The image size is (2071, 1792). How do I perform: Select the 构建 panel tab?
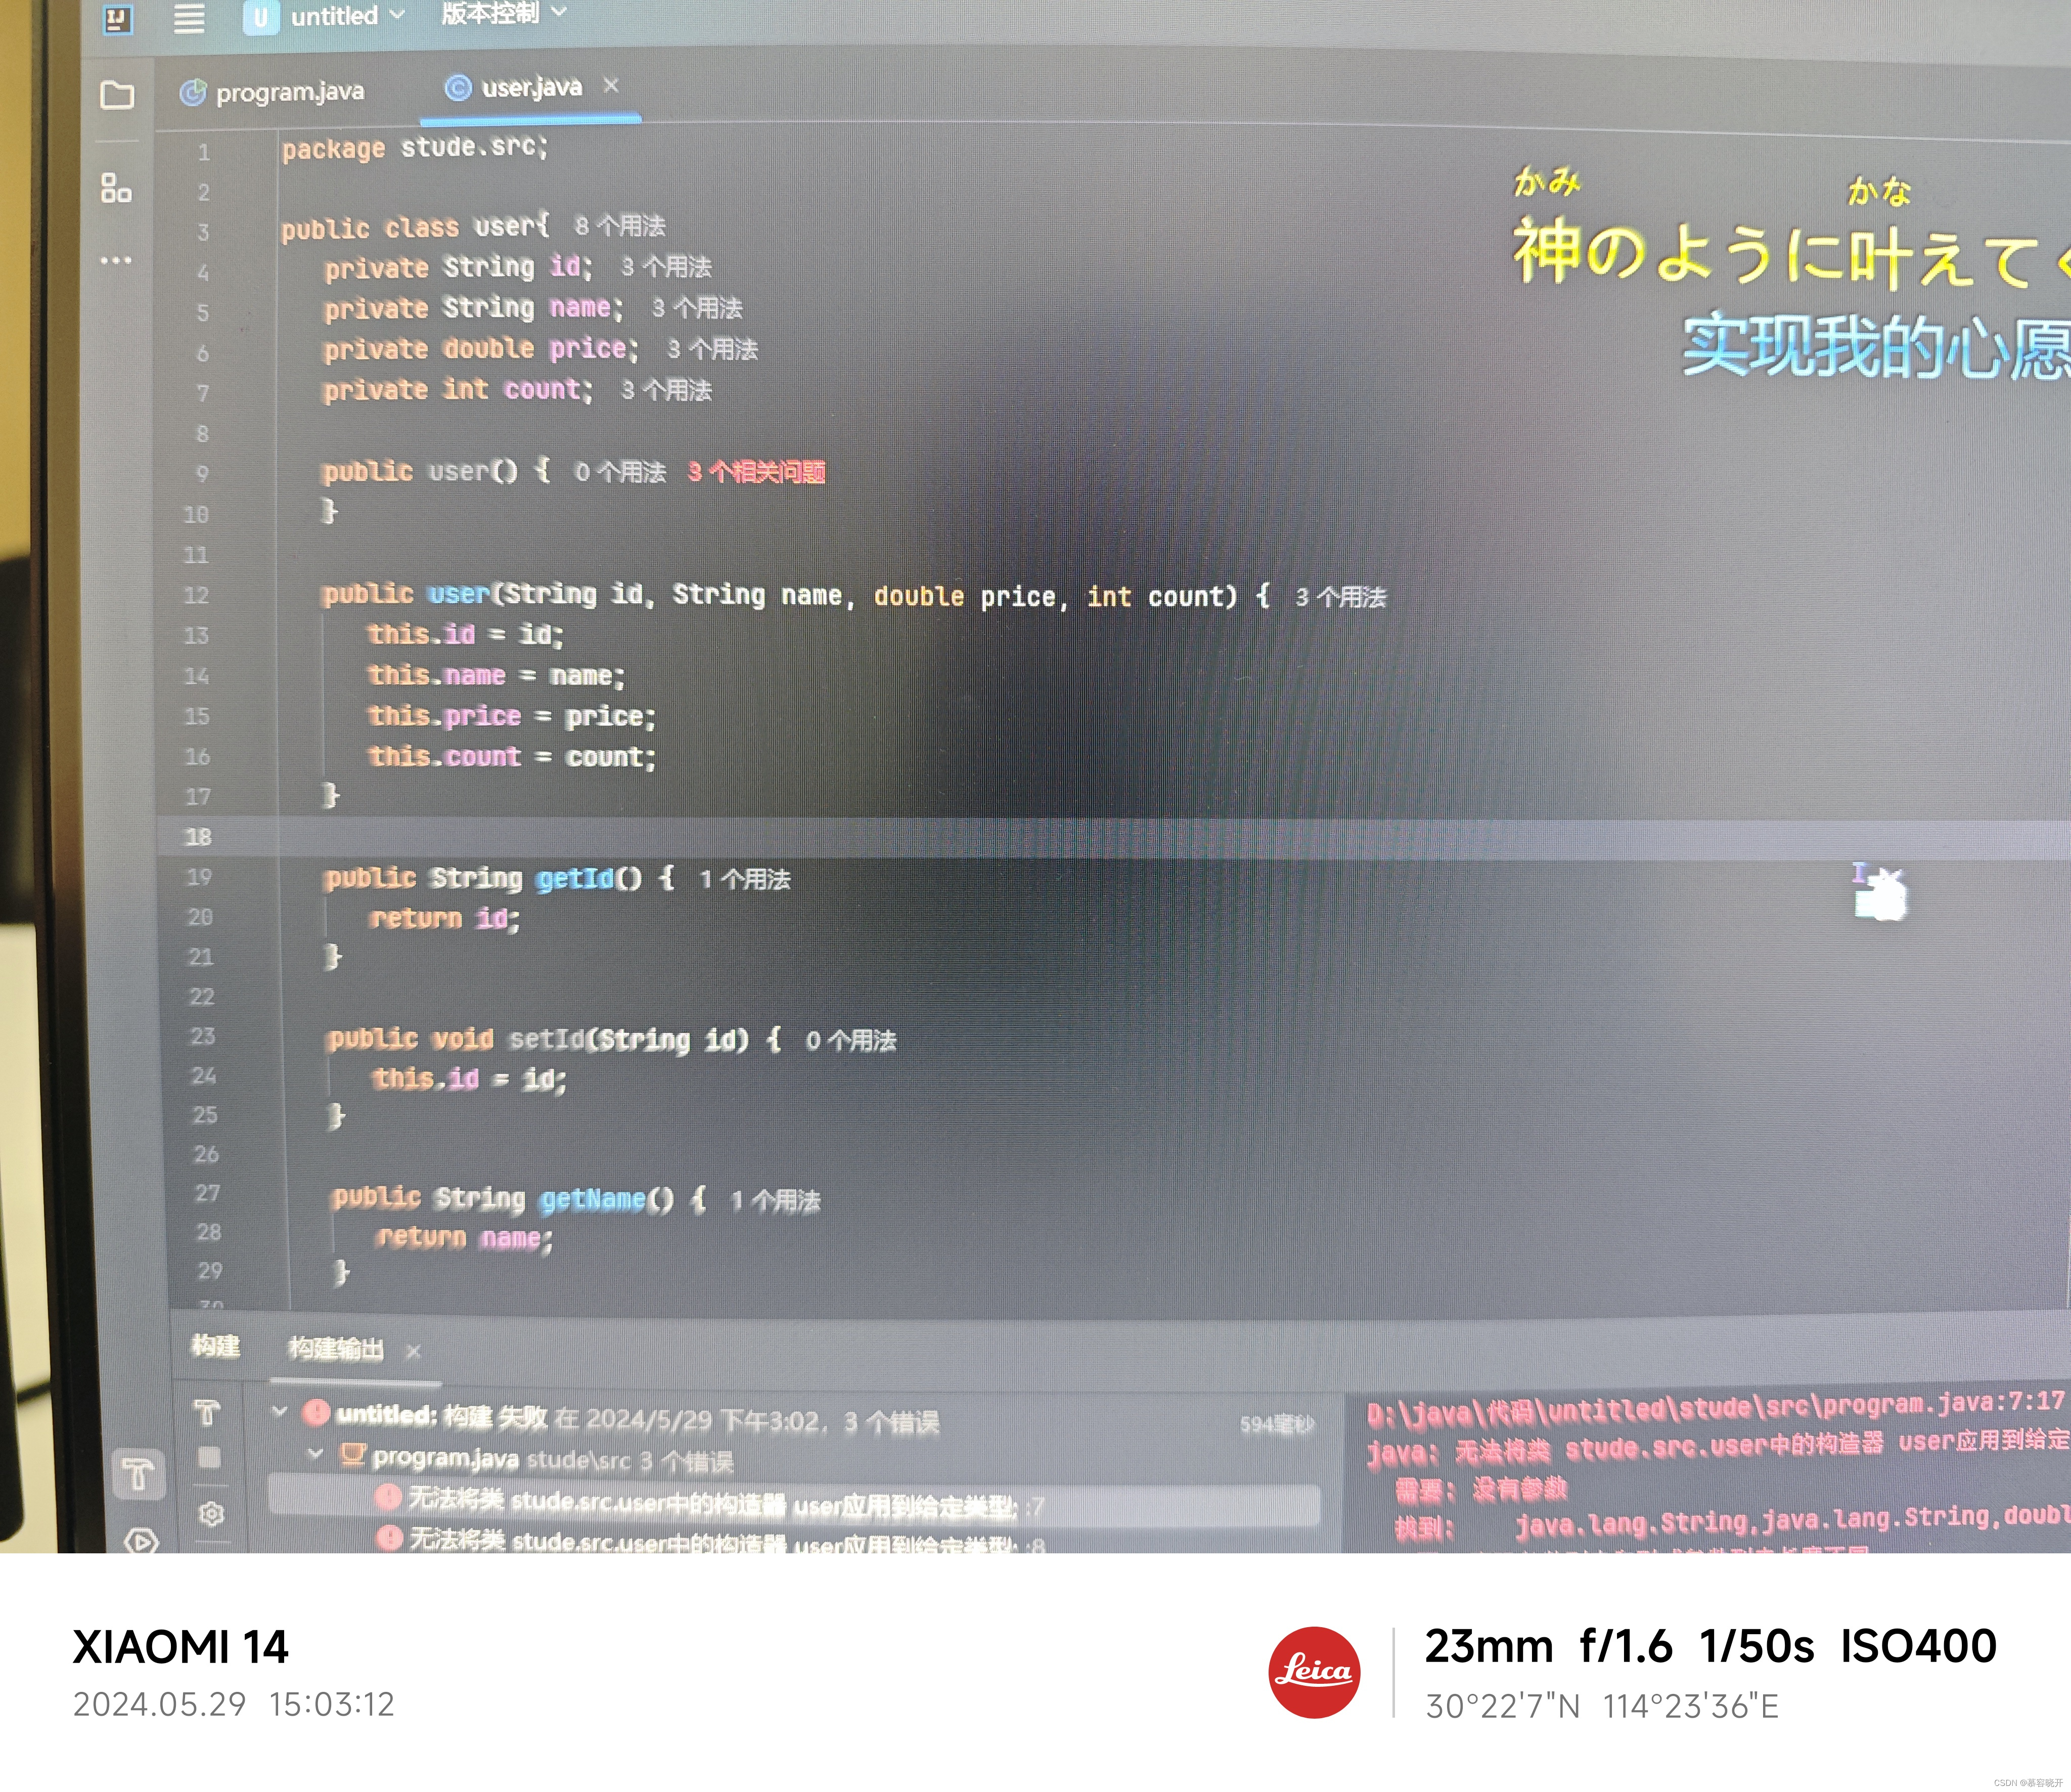215,1346
